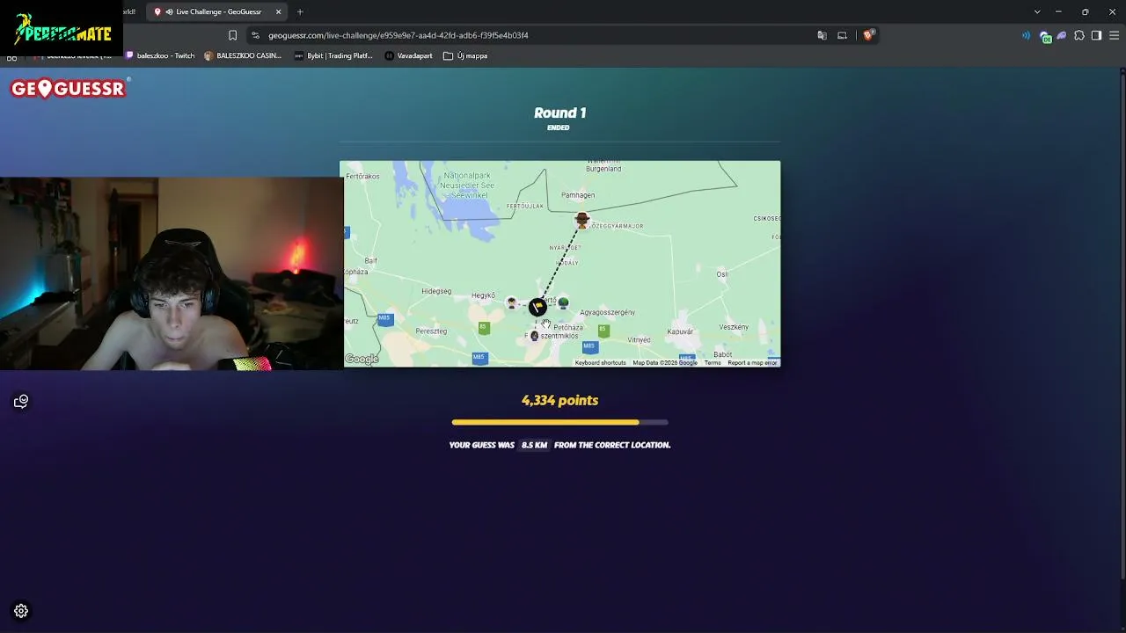1126x633 pixels.
Task: Close the Live Challenge - GeoGuessr tab
Action: 278,11
